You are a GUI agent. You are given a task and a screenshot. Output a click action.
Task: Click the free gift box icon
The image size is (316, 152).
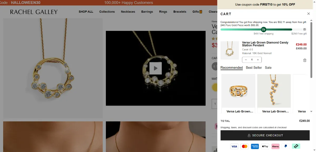coord(305,29)
